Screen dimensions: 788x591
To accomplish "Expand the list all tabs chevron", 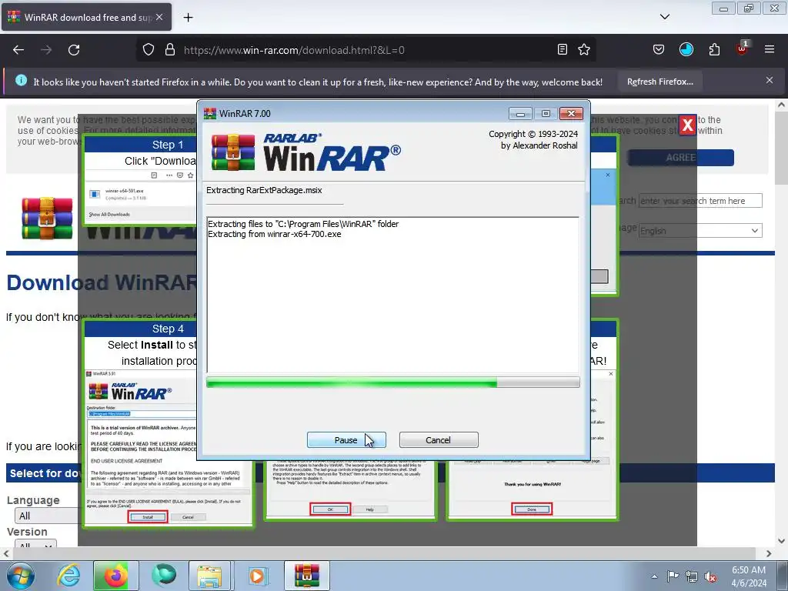I will (664, 17).
